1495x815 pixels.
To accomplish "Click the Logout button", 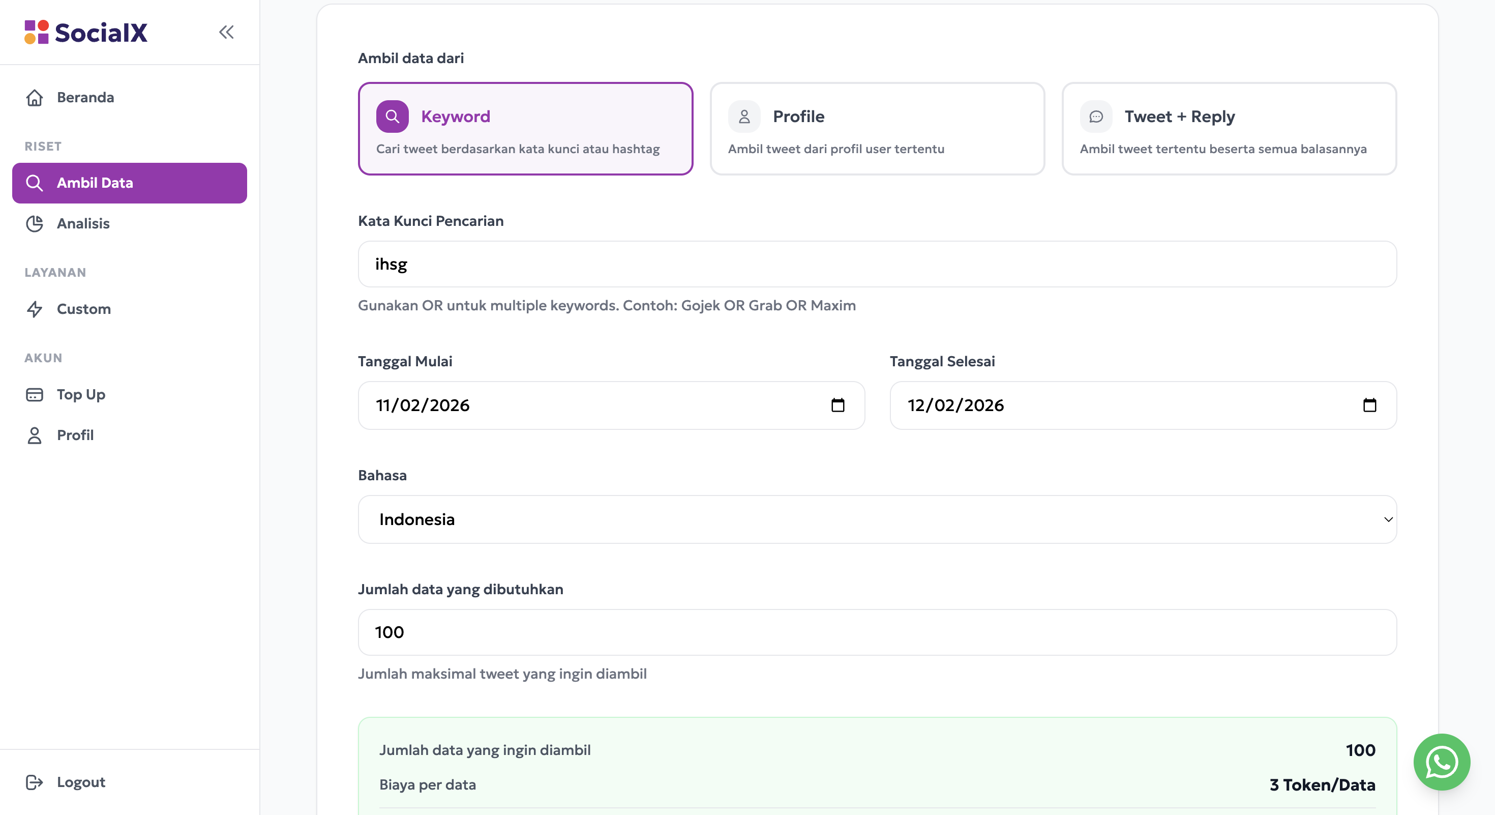I will click(81, 782).
